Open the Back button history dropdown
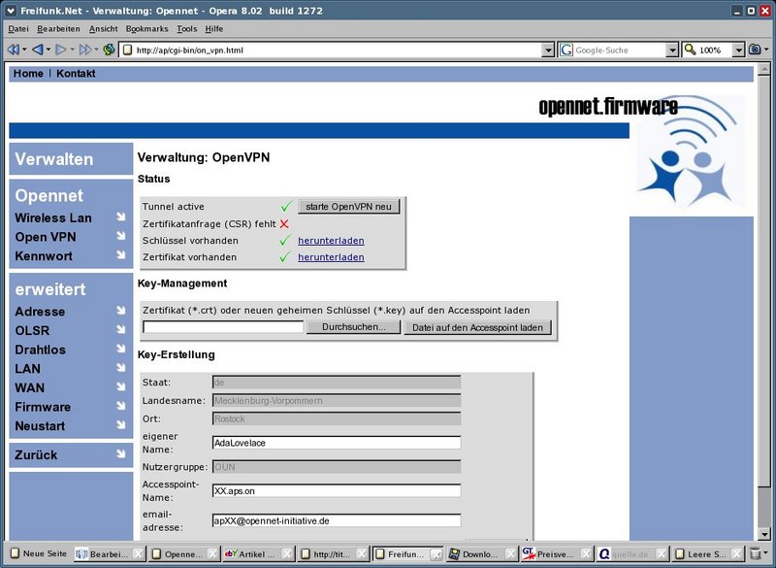The height and width of the screenshot is (568, 776). [x=48, y=50]
